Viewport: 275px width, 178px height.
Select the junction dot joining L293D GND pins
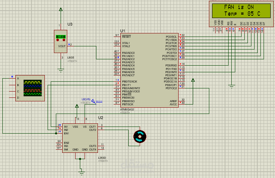click(80, 159)
